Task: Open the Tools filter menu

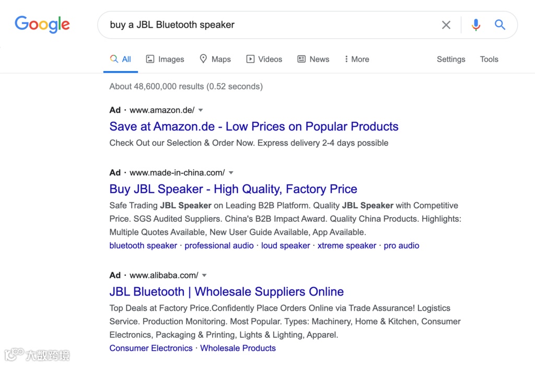Action: (x=489, y=59)
